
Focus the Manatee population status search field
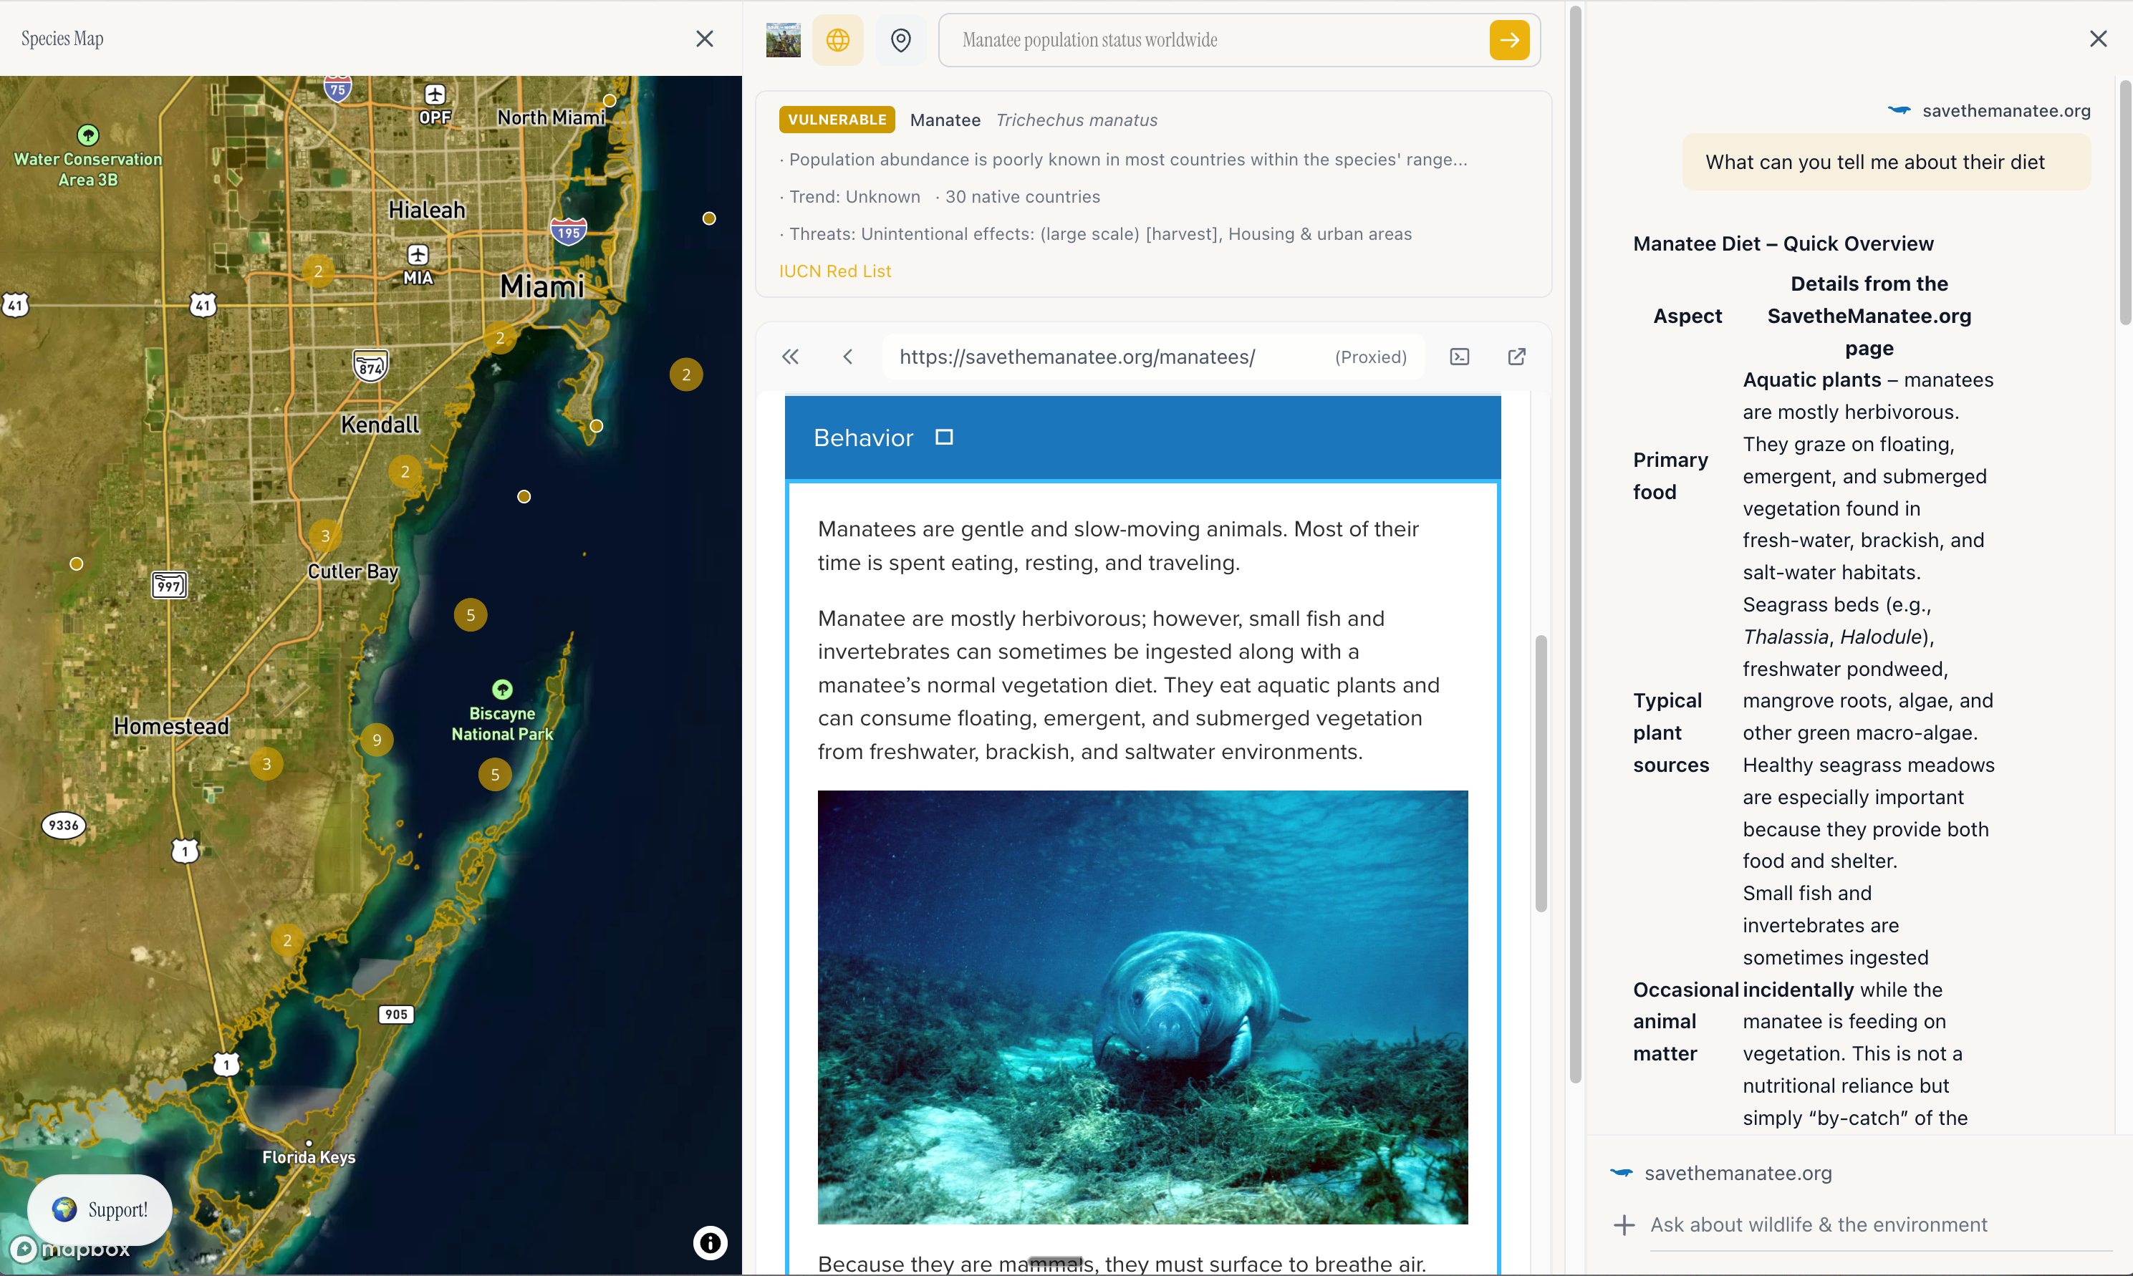point(1213,39)
